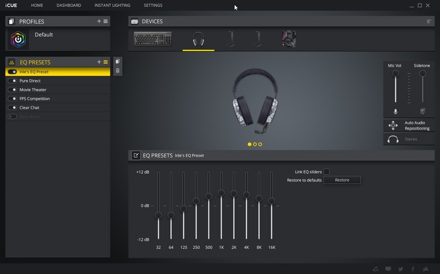440x274 pixels.
Task: Click the 1K EQ slider knob
Action: (221, 193)
